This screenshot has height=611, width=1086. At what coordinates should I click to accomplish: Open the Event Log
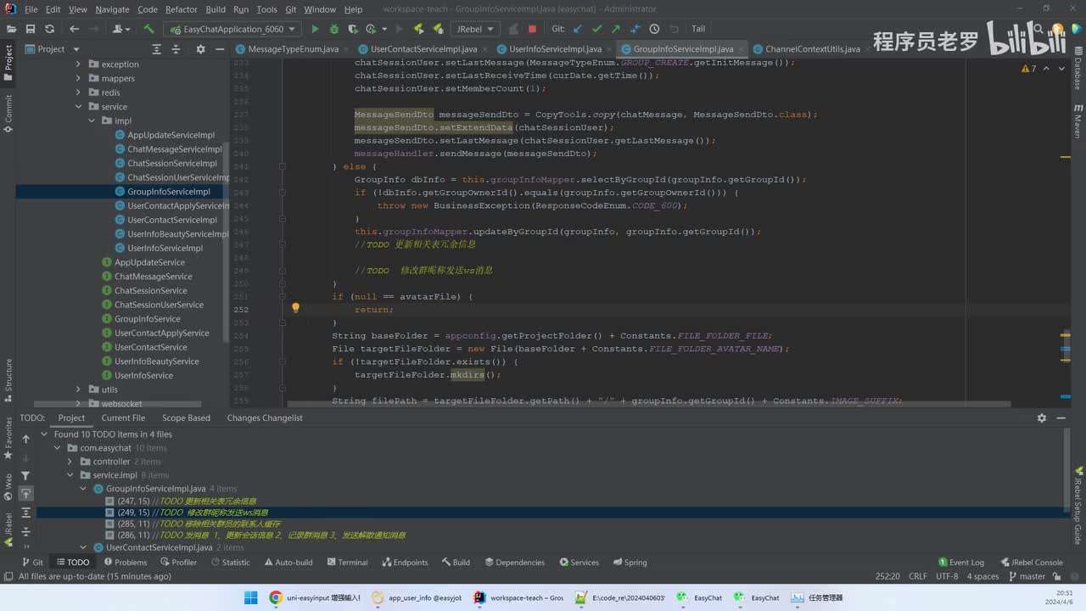pyautogui.click(x=960, y=562)
